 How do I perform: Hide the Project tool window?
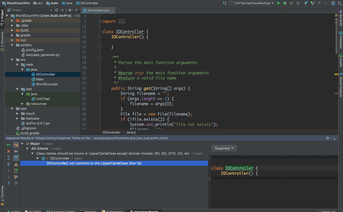[x=77, y=10]
